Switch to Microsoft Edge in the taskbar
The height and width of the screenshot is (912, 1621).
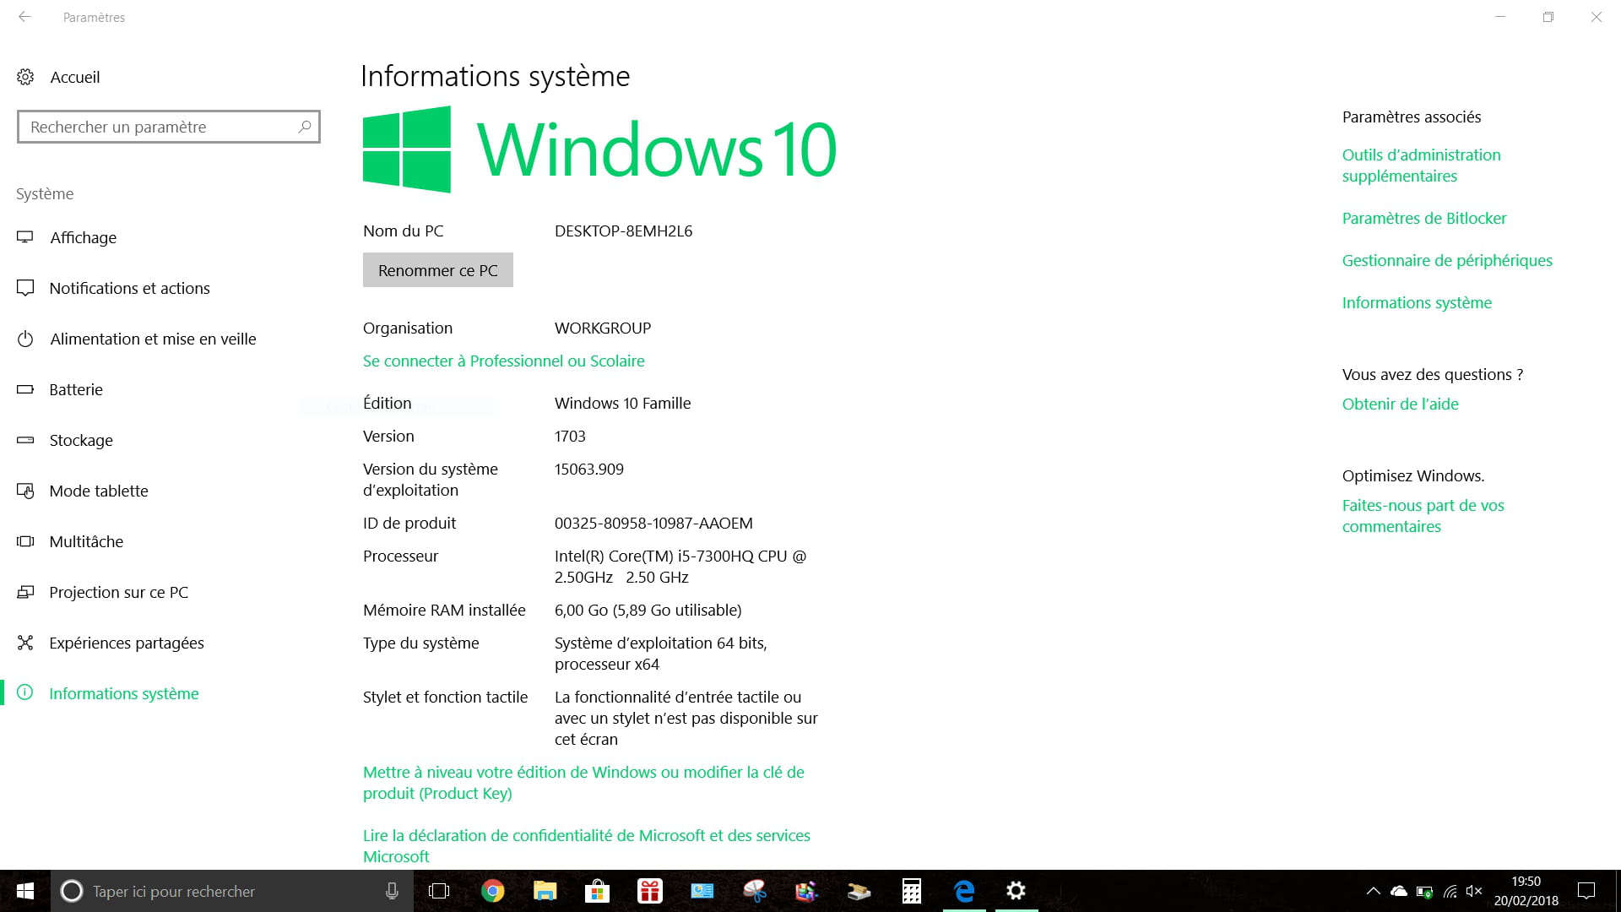point(963,891)
